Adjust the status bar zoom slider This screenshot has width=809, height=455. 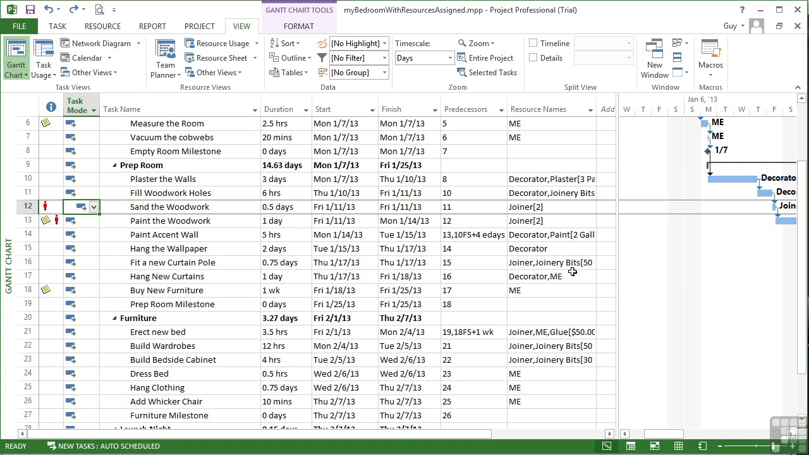point(774,446)
